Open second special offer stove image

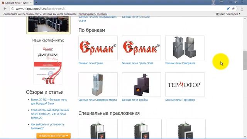[142, 129]
